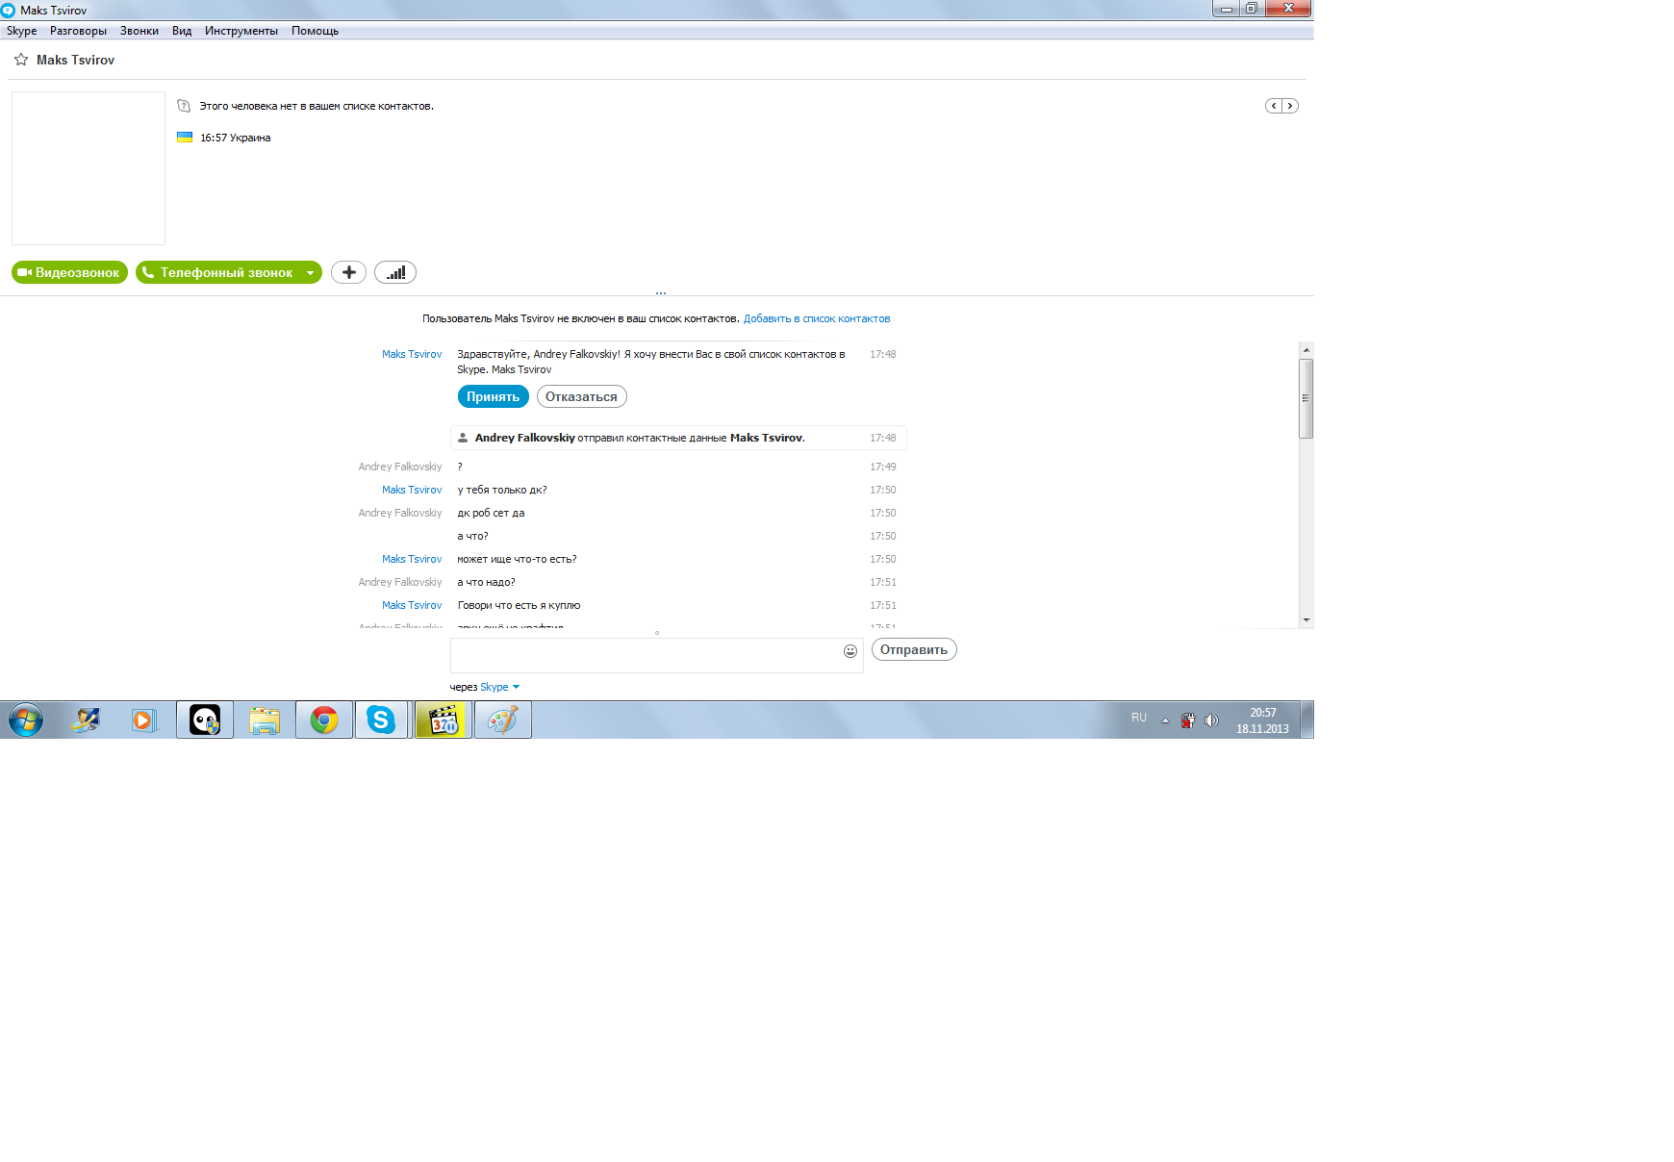The height and width of the screenshot is (1162, 1674).
Task: Click the plus add-participants button
Action: pos(348,272)
